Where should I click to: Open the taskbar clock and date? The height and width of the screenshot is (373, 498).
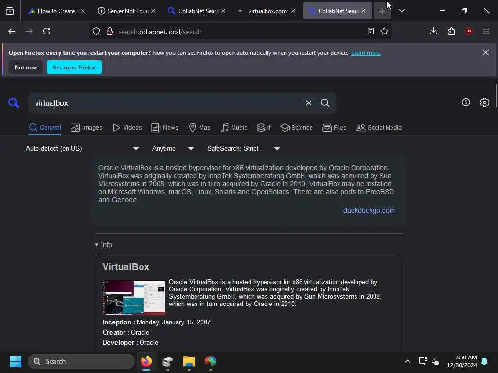click(462, 361)
